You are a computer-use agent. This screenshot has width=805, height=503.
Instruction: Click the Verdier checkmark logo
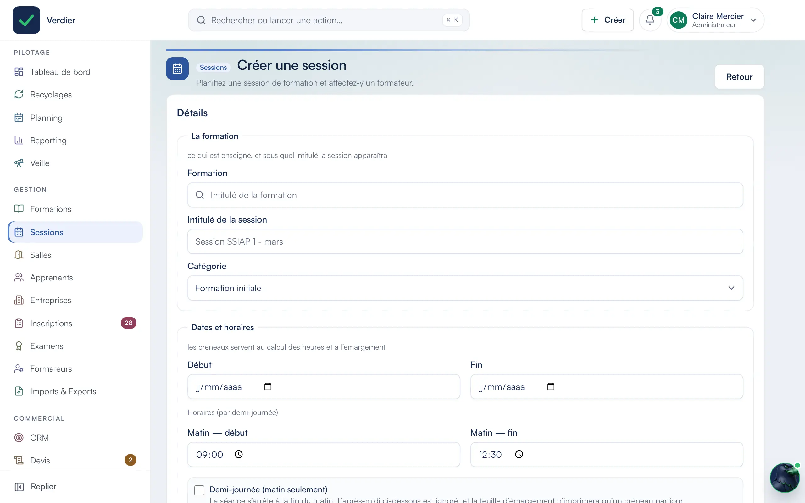(x=26, y=20)
